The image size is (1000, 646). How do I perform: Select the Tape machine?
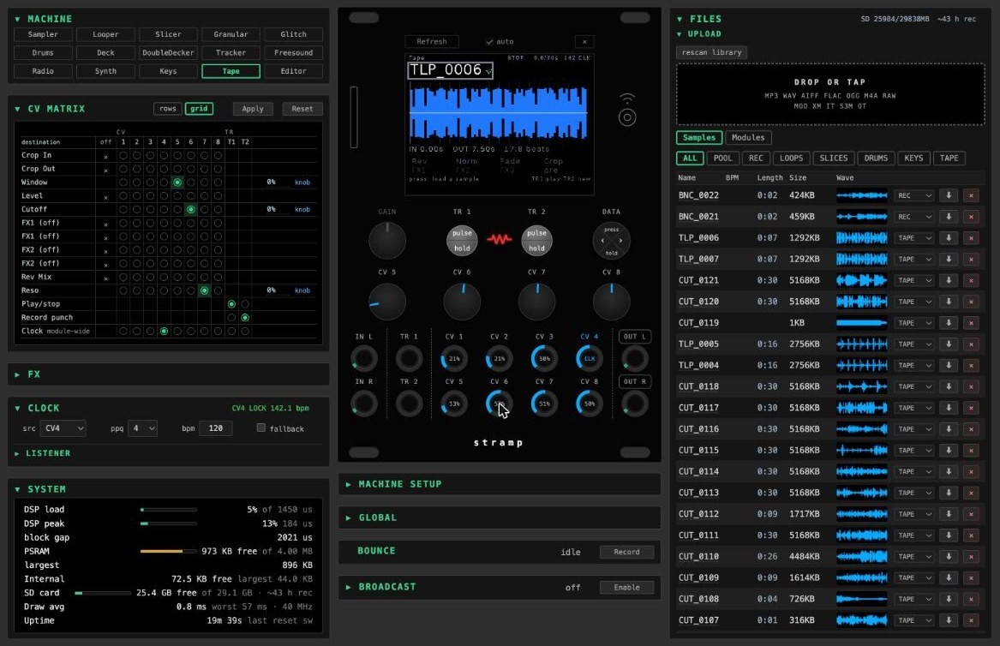point(231,71)
